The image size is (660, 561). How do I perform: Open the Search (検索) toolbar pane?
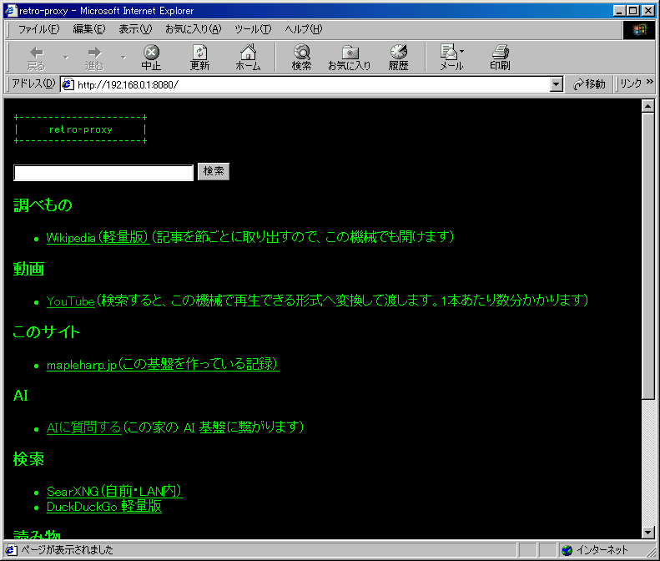coord(302,57)
